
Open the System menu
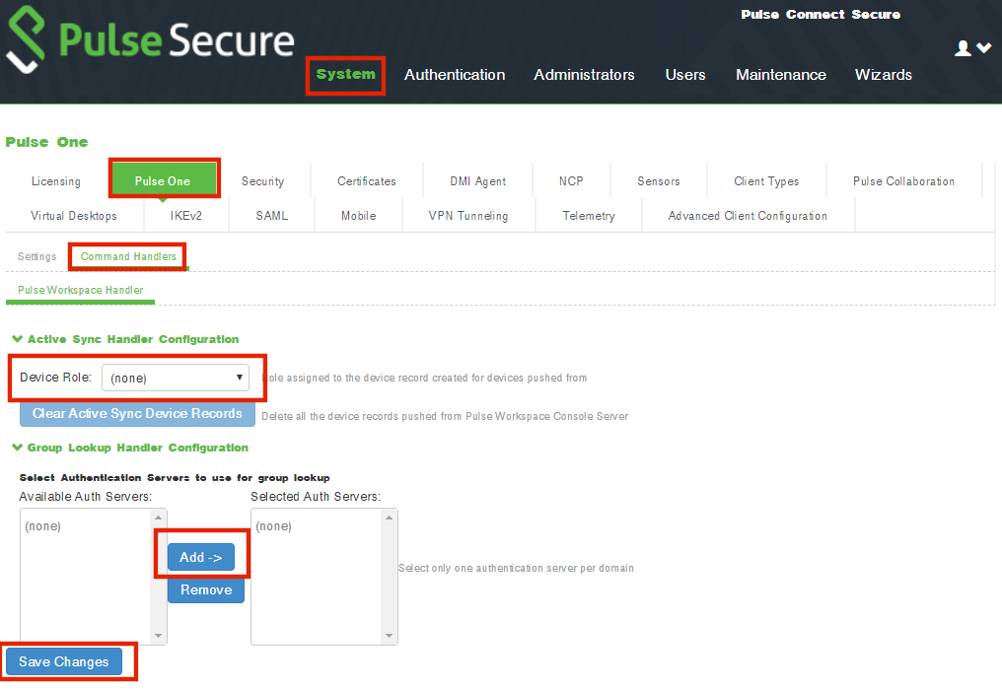pyautogui.click(x=346, y=75)
